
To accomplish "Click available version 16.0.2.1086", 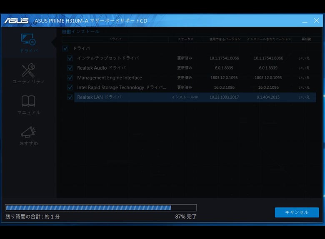I will 224,87.
